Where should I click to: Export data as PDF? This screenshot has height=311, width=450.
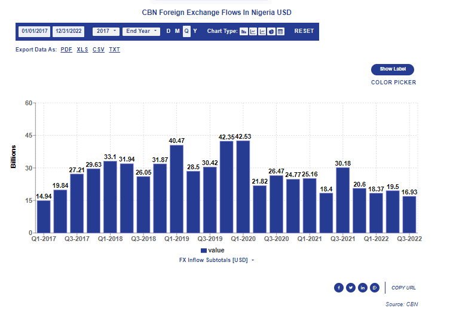pyautogui.click(x=66, y=50)
